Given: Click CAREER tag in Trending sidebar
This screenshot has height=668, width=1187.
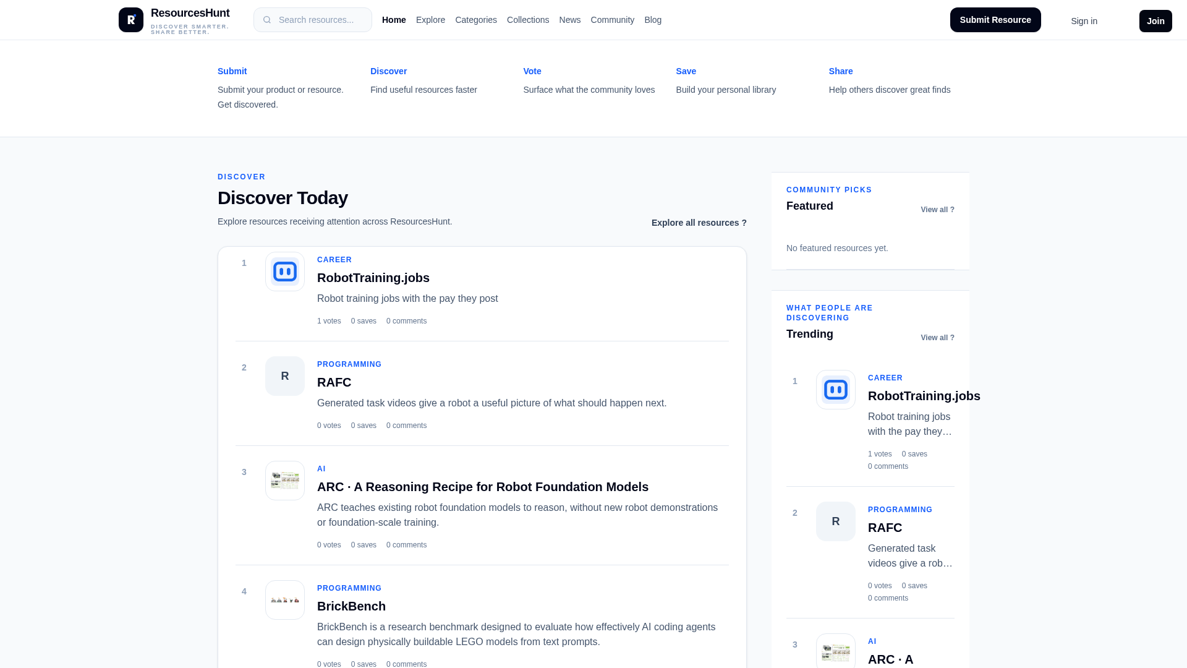Looking at the screenshot, I should click(x=885, y=378).
